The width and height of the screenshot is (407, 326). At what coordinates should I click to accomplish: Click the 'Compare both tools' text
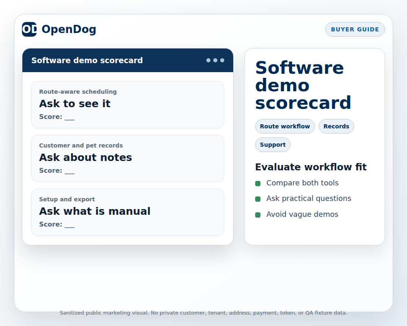coord(302,183)
